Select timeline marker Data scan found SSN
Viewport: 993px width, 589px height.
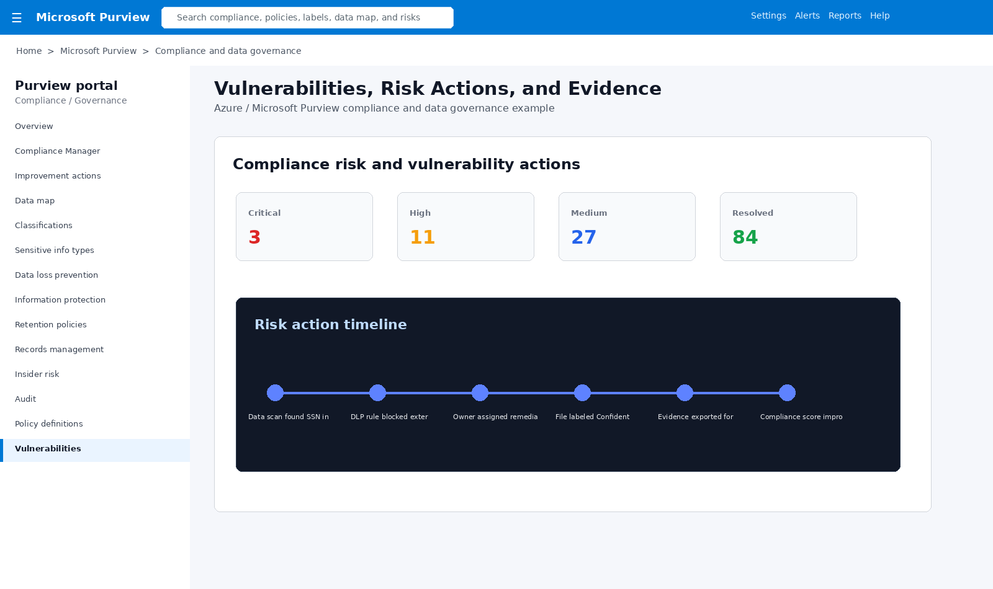click(x=275, y=392)
